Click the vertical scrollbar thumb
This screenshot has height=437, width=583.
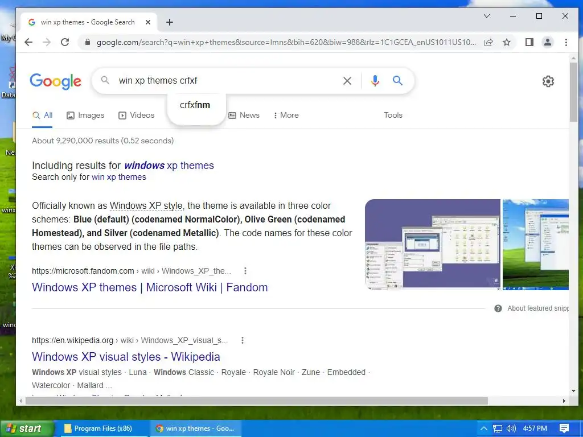[x=573, y=92]
